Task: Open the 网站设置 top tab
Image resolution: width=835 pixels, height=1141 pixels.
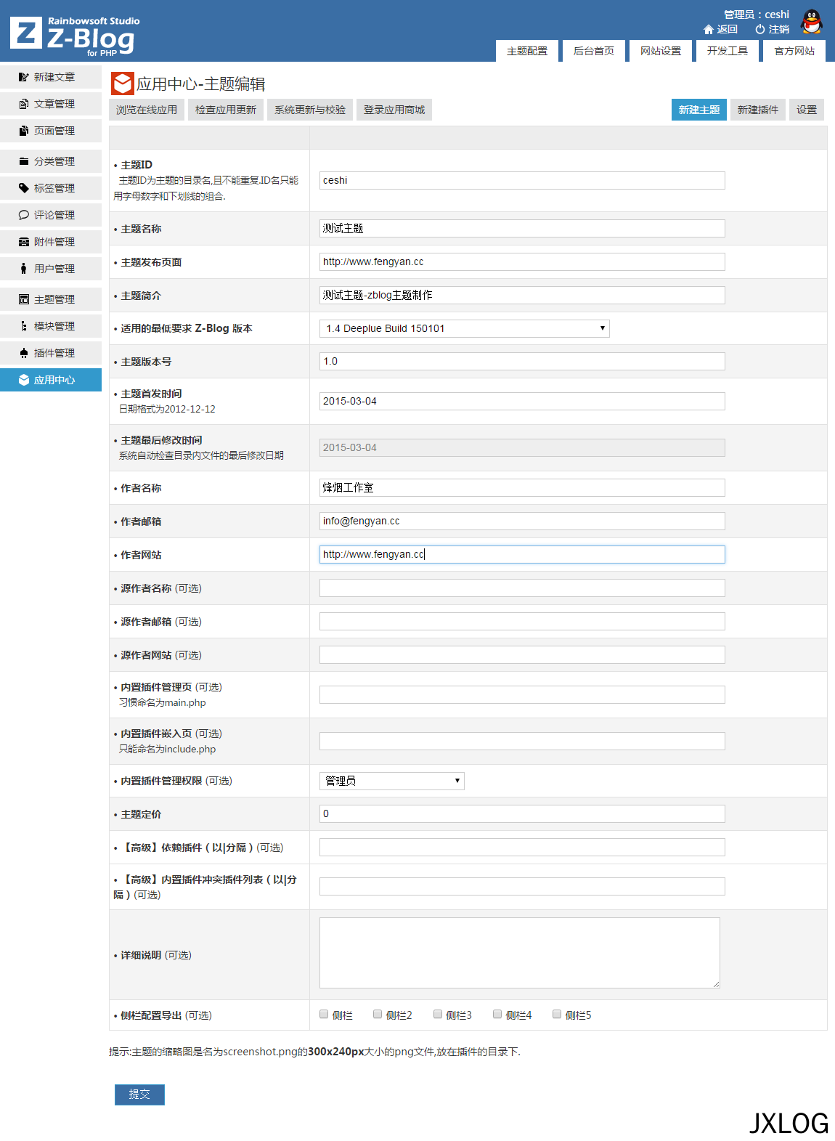Action: tap(661, 51)
